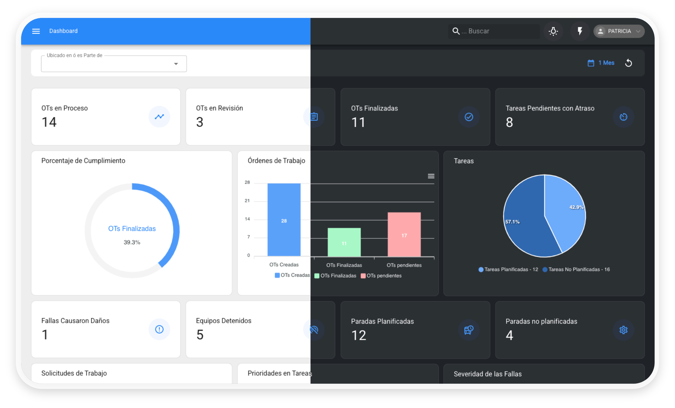This screenshot has width=675, height=408.
Task: Toggle the light/dark theme icon
Action: tap(553, 31)
